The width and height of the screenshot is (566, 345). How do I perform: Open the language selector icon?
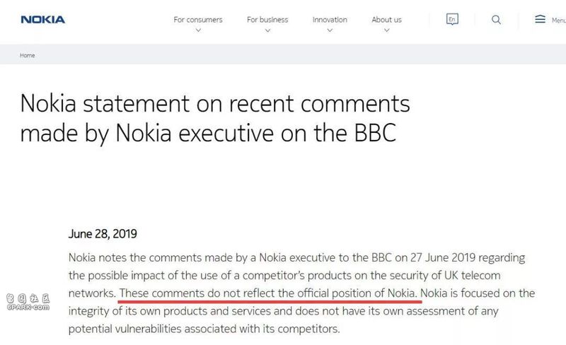(452, 19)
